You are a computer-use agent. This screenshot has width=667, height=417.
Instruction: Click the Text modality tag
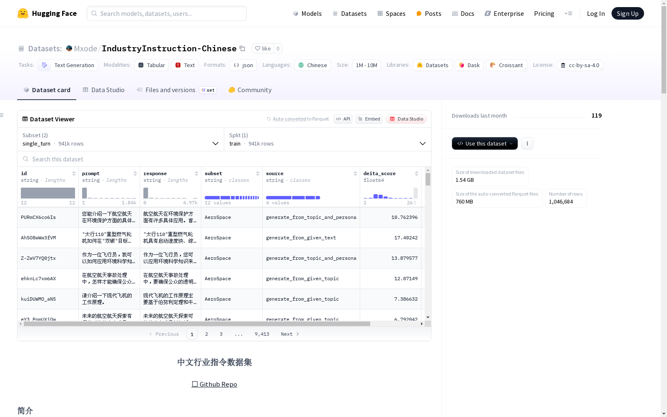coord(185,65)
